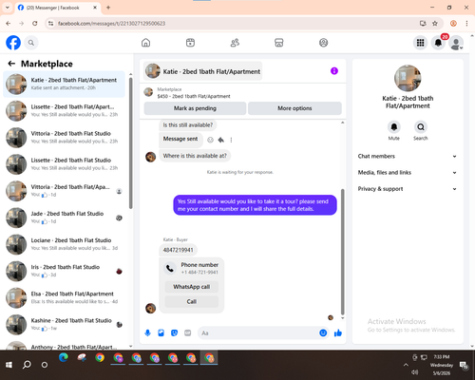Open Iris - 2bed 1bath Flat Studio chat

[x=64, y=271]
